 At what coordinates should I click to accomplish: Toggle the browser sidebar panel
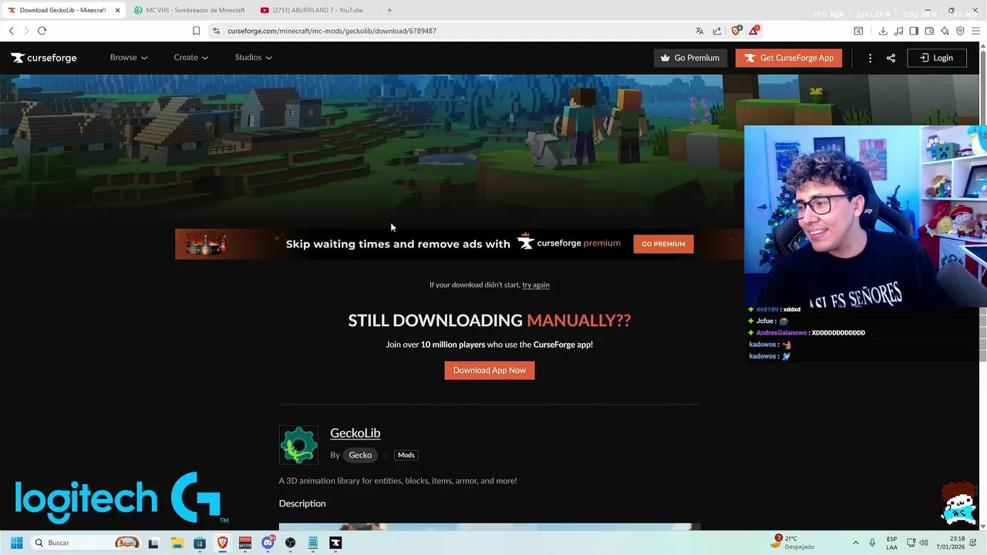click(x=914, y=31)
